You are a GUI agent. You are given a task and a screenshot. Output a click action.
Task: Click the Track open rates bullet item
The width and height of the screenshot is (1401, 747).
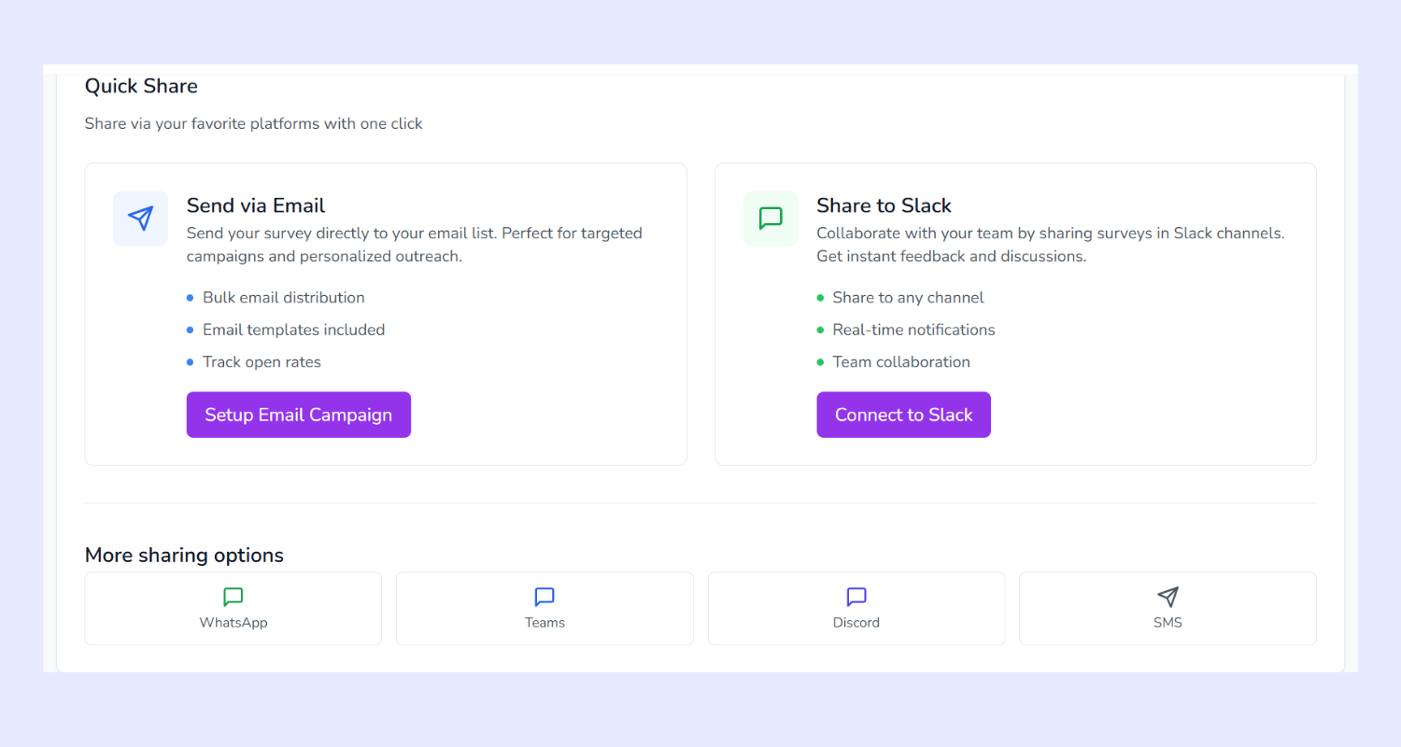(x=262, y=361)
